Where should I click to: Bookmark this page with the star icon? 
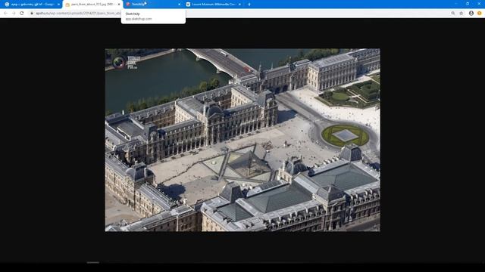point(462,14)
